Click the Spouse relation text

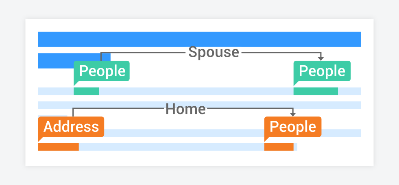tap(214, 52)
